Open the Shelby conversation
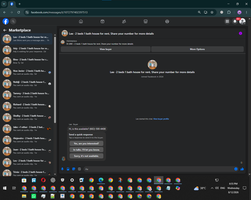 point(27,117)
